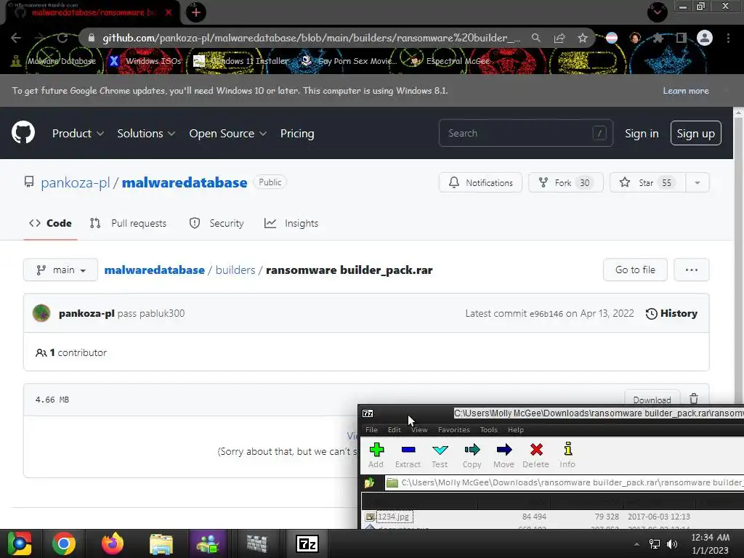Click the 7-Zip Test toolbar icon

(x=440, y=449)
